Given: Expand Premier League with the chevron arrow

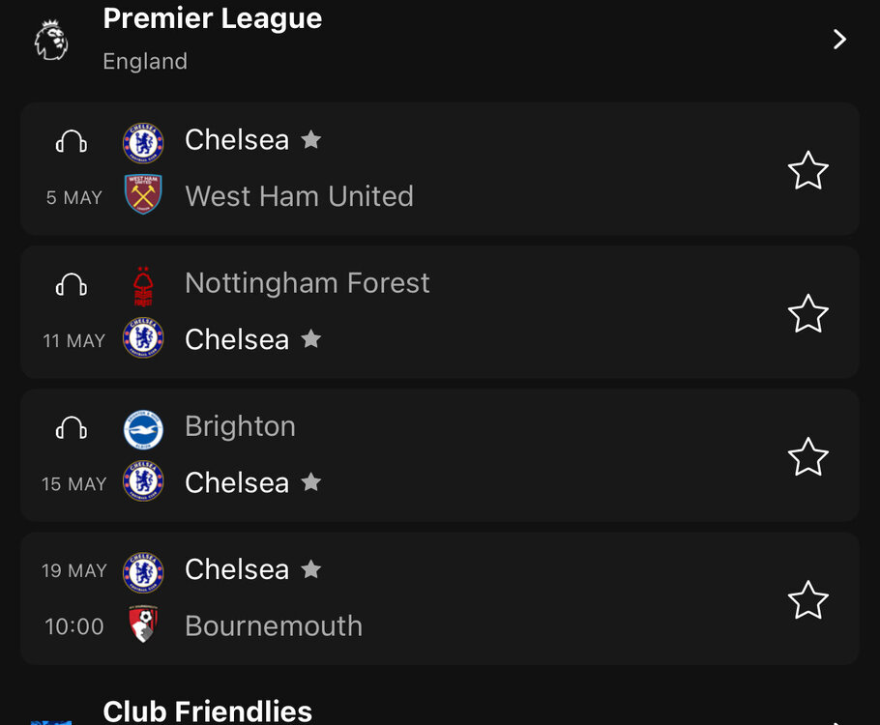Looking at the screenshot, I should pyautogui.click(x=839, y=40).
